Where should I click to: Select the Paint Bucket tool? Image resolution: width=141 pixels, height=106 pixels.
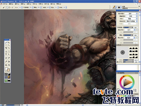(x=9, y=62)
